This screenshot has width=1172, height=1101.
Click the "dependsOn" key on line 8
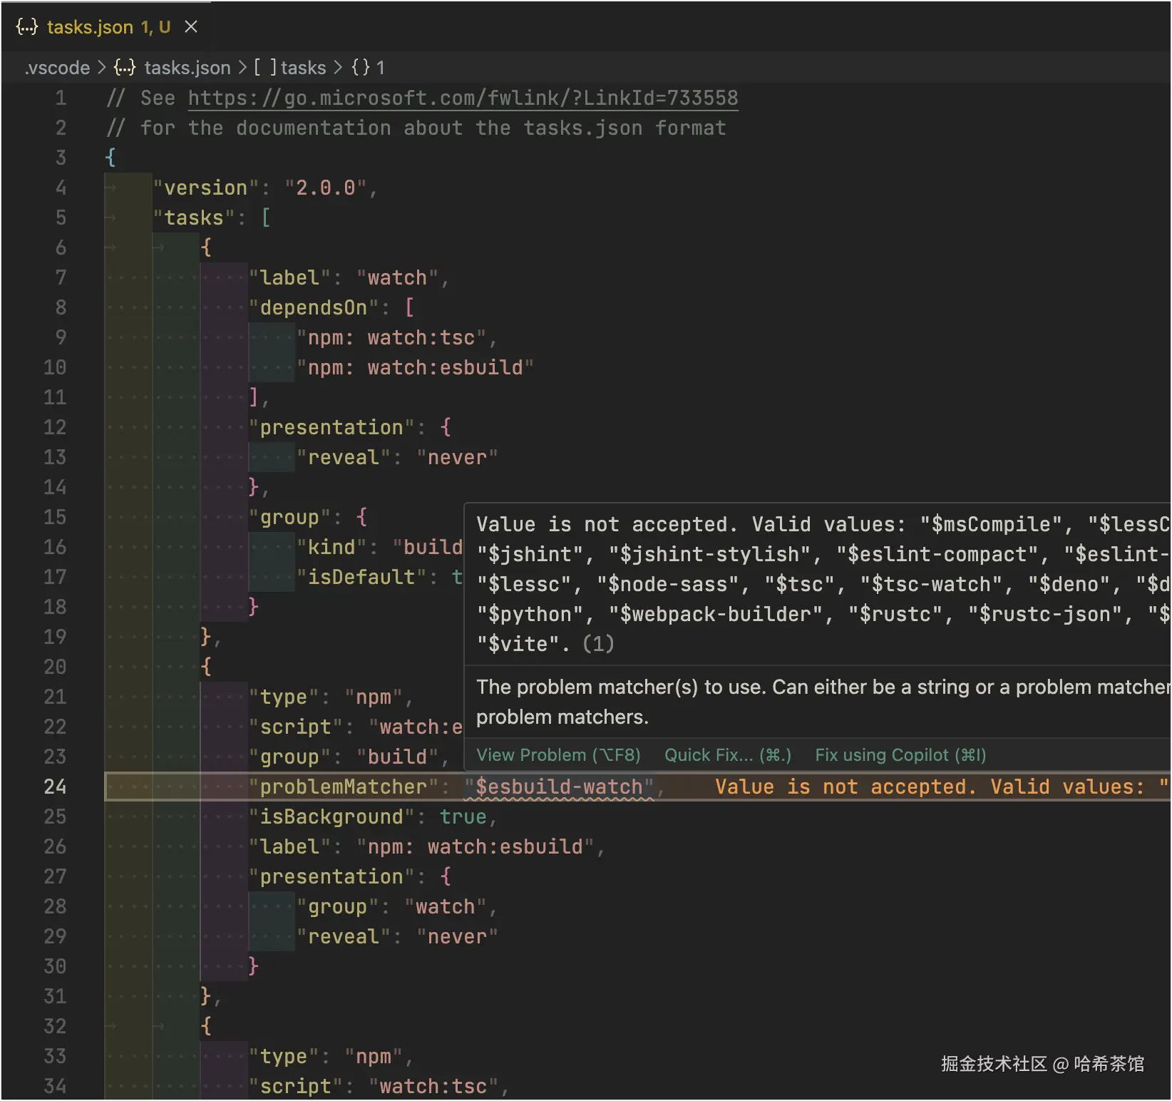pos(314,307)
